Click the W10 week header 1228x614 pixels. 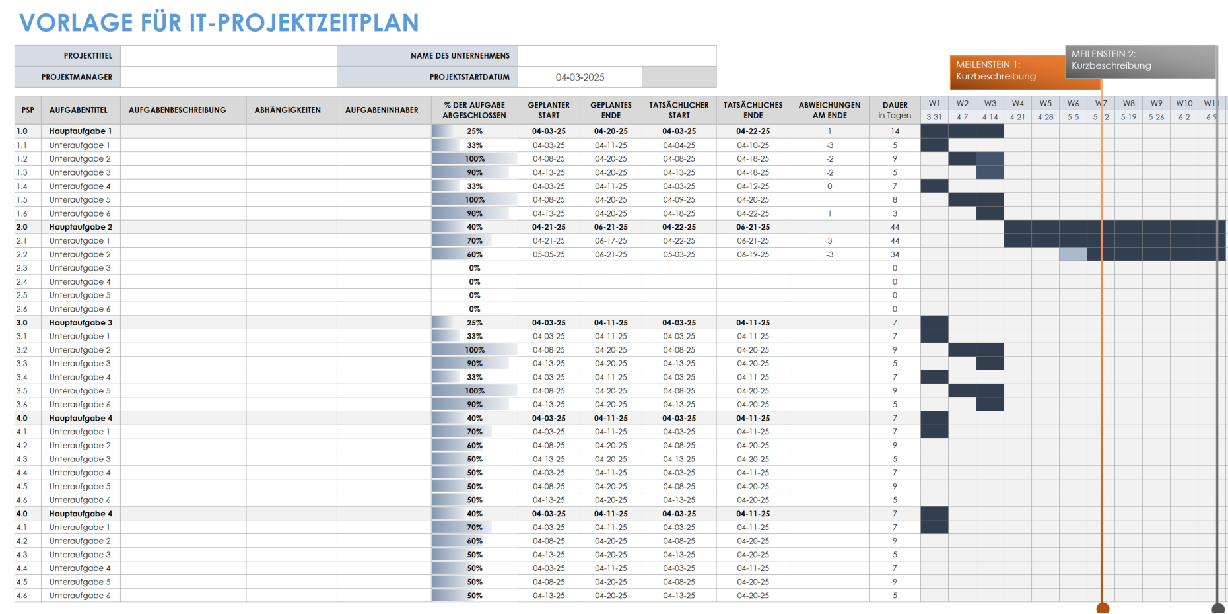pos(1184,104)
